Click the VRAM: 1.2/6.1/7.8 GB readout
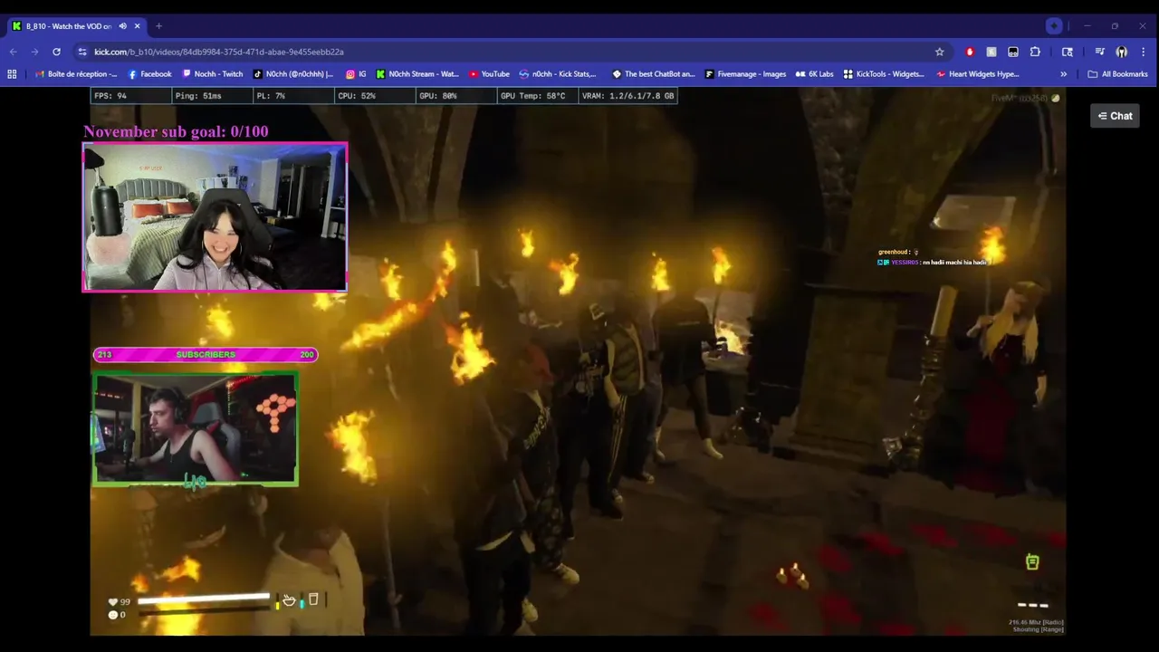The width and height of the screenshot is (1159, 652). coord(628,96)
